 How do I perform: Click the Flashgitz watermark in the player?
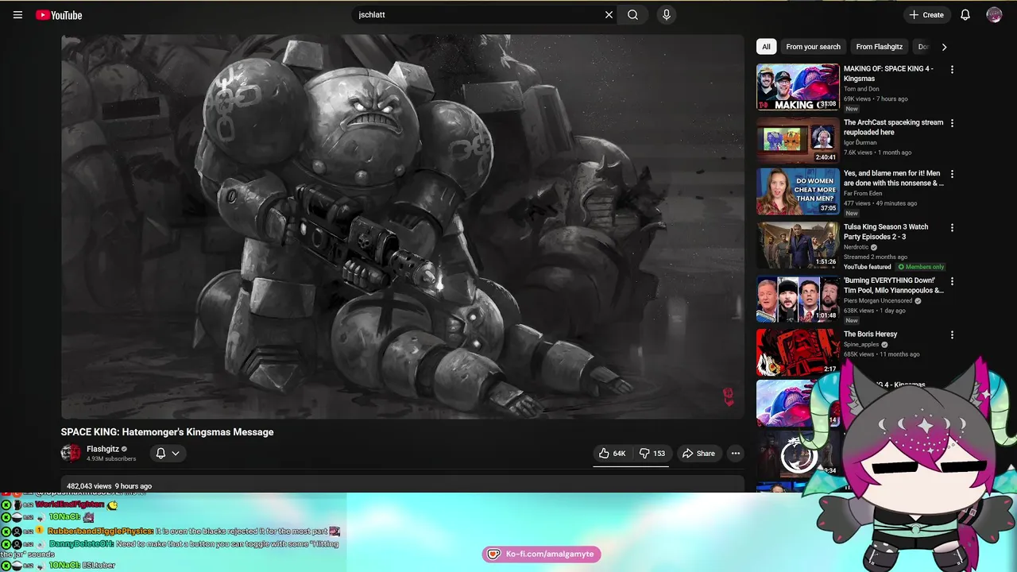click(x=728, y=396)
